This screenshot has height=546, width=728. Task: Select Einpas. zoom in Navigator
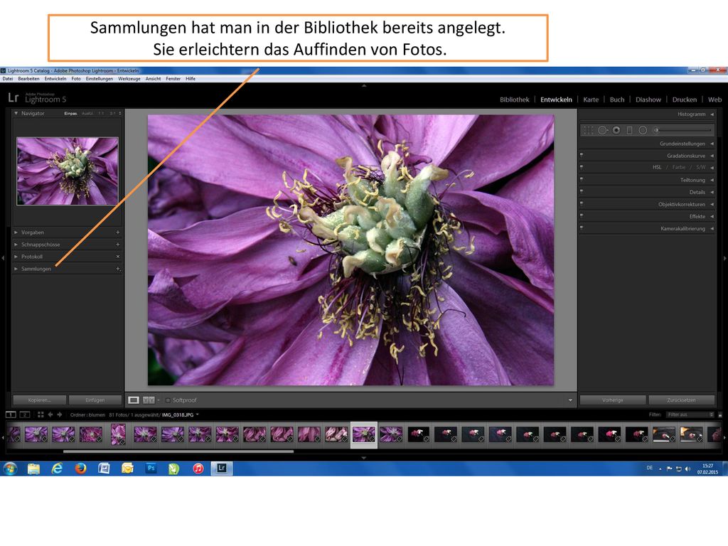click(x=70, y=113)
